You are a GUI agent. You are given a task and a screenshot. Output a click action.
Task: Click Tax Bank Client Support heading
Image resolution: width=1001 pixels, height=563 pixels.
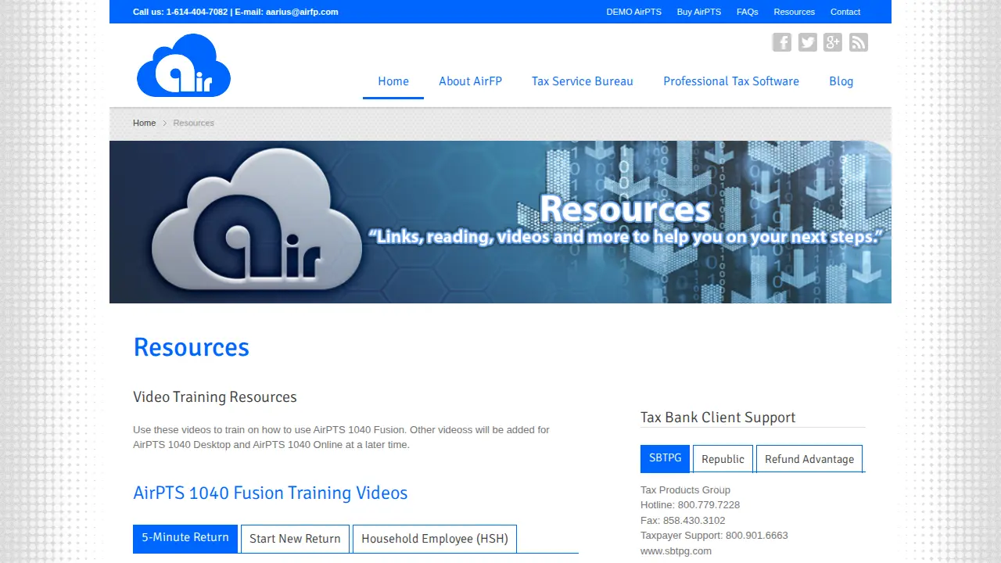tap(718, 418)
